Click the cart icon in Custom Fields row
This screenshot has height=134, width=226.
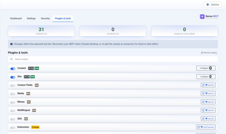click(206, 85)
